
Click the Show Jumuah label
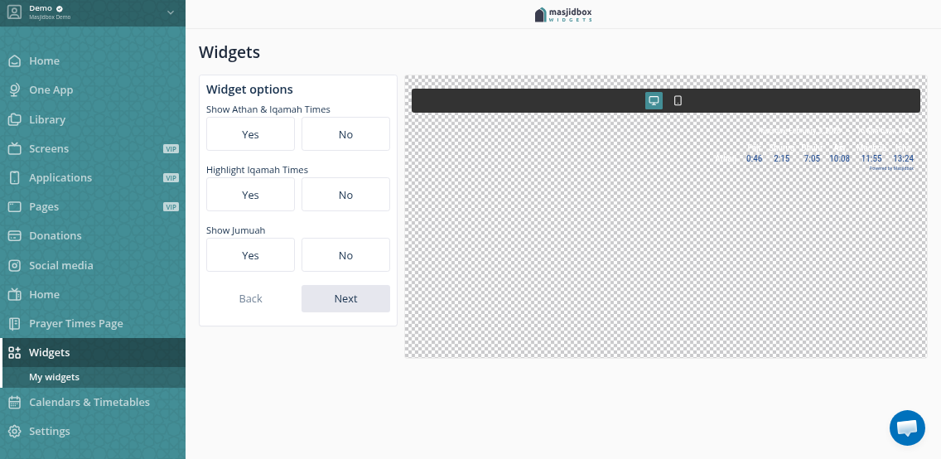(x=236, y=230)
